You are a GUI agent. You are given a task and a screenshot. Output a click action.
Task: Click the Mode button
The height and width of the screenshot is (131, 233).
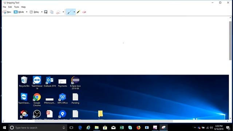pyautogui.click(x=19, y=12)
